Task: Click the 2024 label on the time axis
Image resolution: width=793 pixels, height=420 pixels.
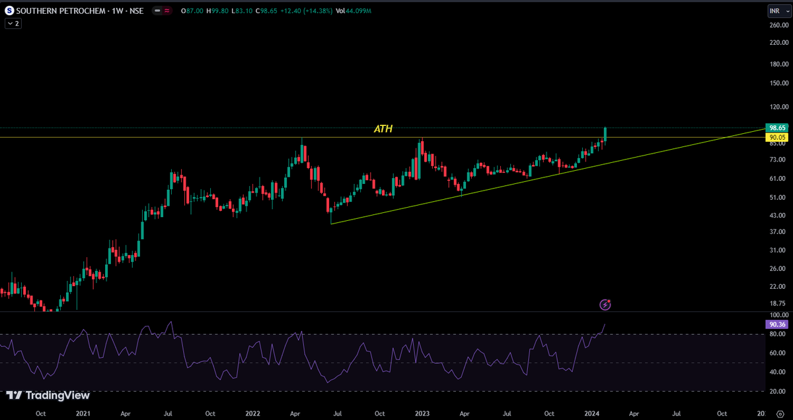Action: point(591,413)
